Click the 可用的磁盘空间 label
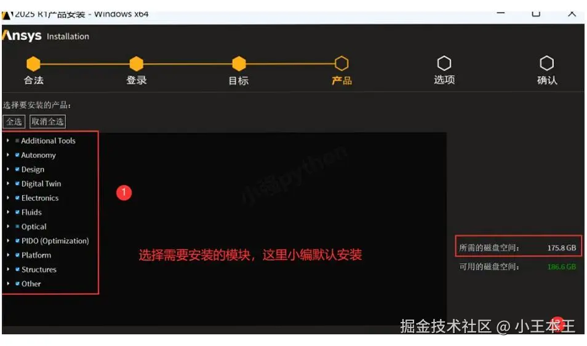587x346 pixels. (489, 267)
